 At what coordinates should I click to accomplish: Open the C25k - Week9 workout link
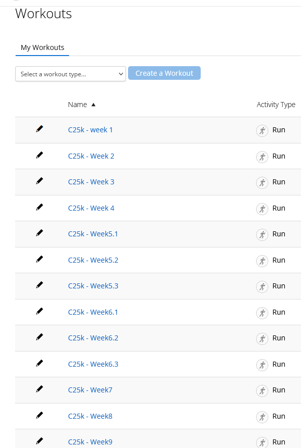tap(90, 442)
